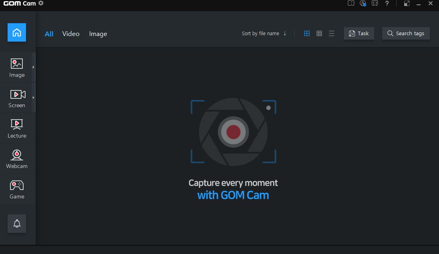Open the Sort by file name dropdown
This screenshot has height=254, width=439.
point(260,33)
